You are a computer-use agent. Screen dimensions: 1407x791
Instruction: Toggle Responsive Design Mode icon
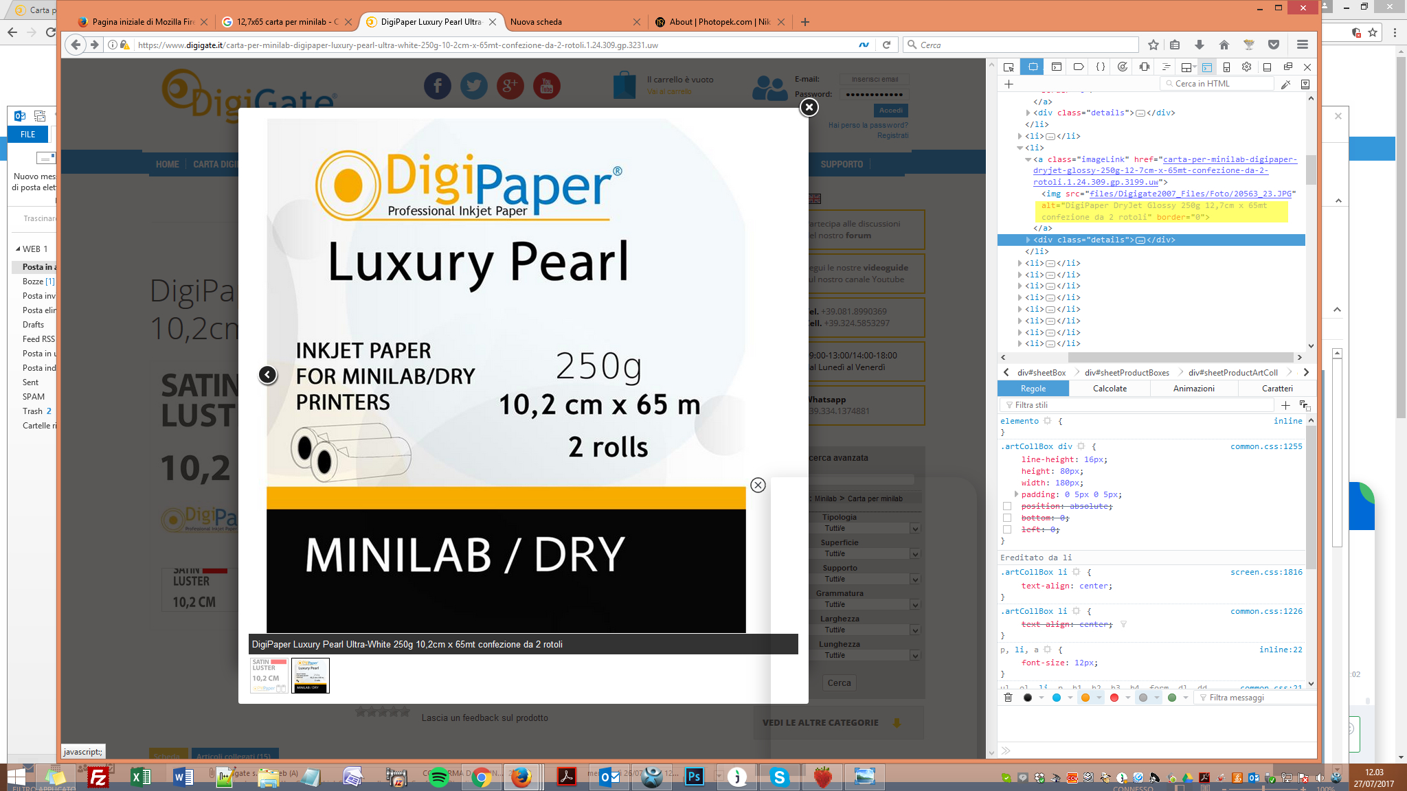[1226, 67]
